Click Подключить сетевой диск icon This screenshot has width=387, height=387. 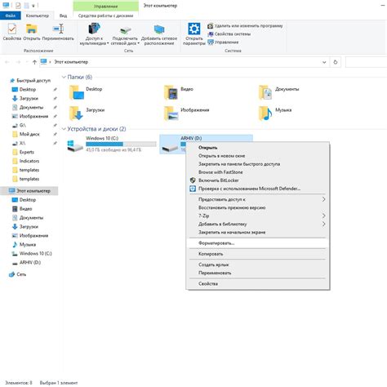[125, 29]
